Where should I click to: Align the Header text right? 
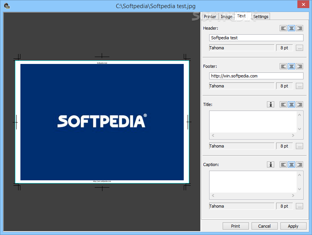299,28
